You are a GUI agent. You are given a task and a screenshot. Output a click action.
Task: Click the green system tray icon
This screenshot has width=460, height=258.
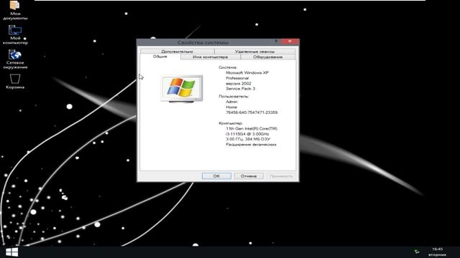(x=417, y=252)
